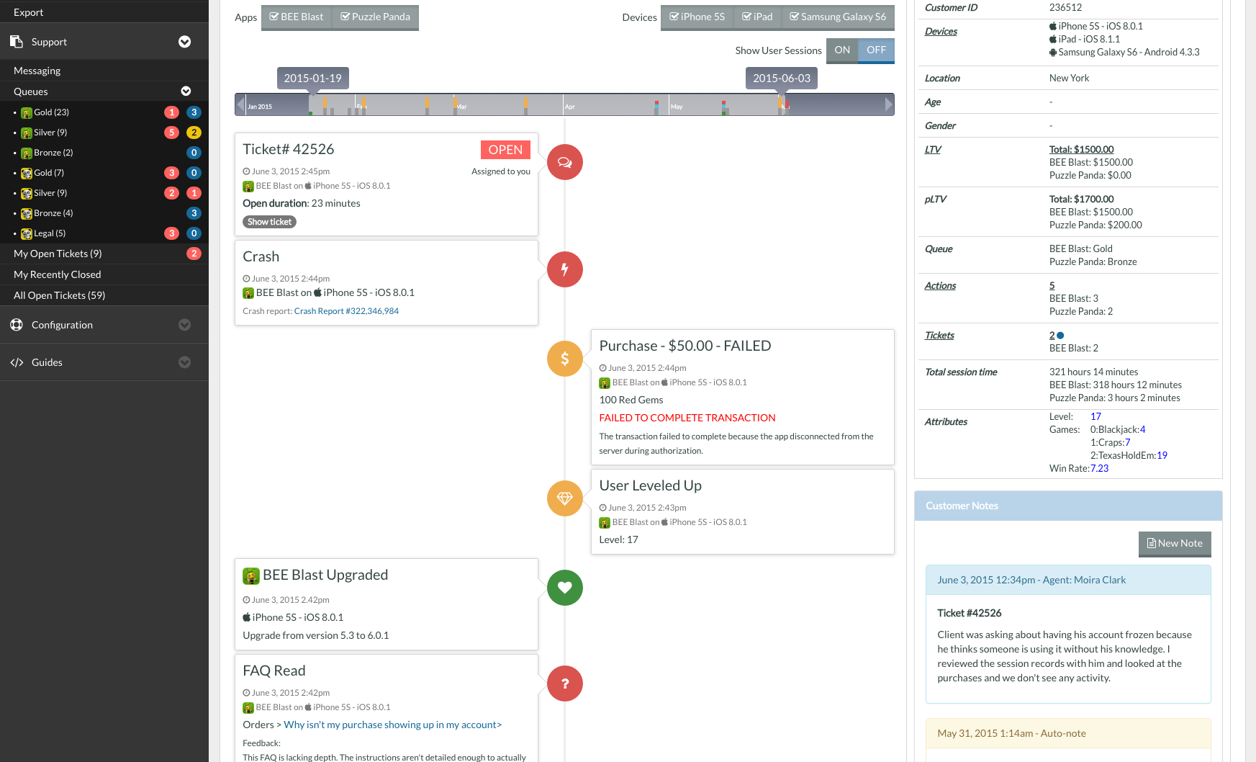Click the Level value 17 attribute
This screenshot has width=1256, height=762.
[1095, 416]
